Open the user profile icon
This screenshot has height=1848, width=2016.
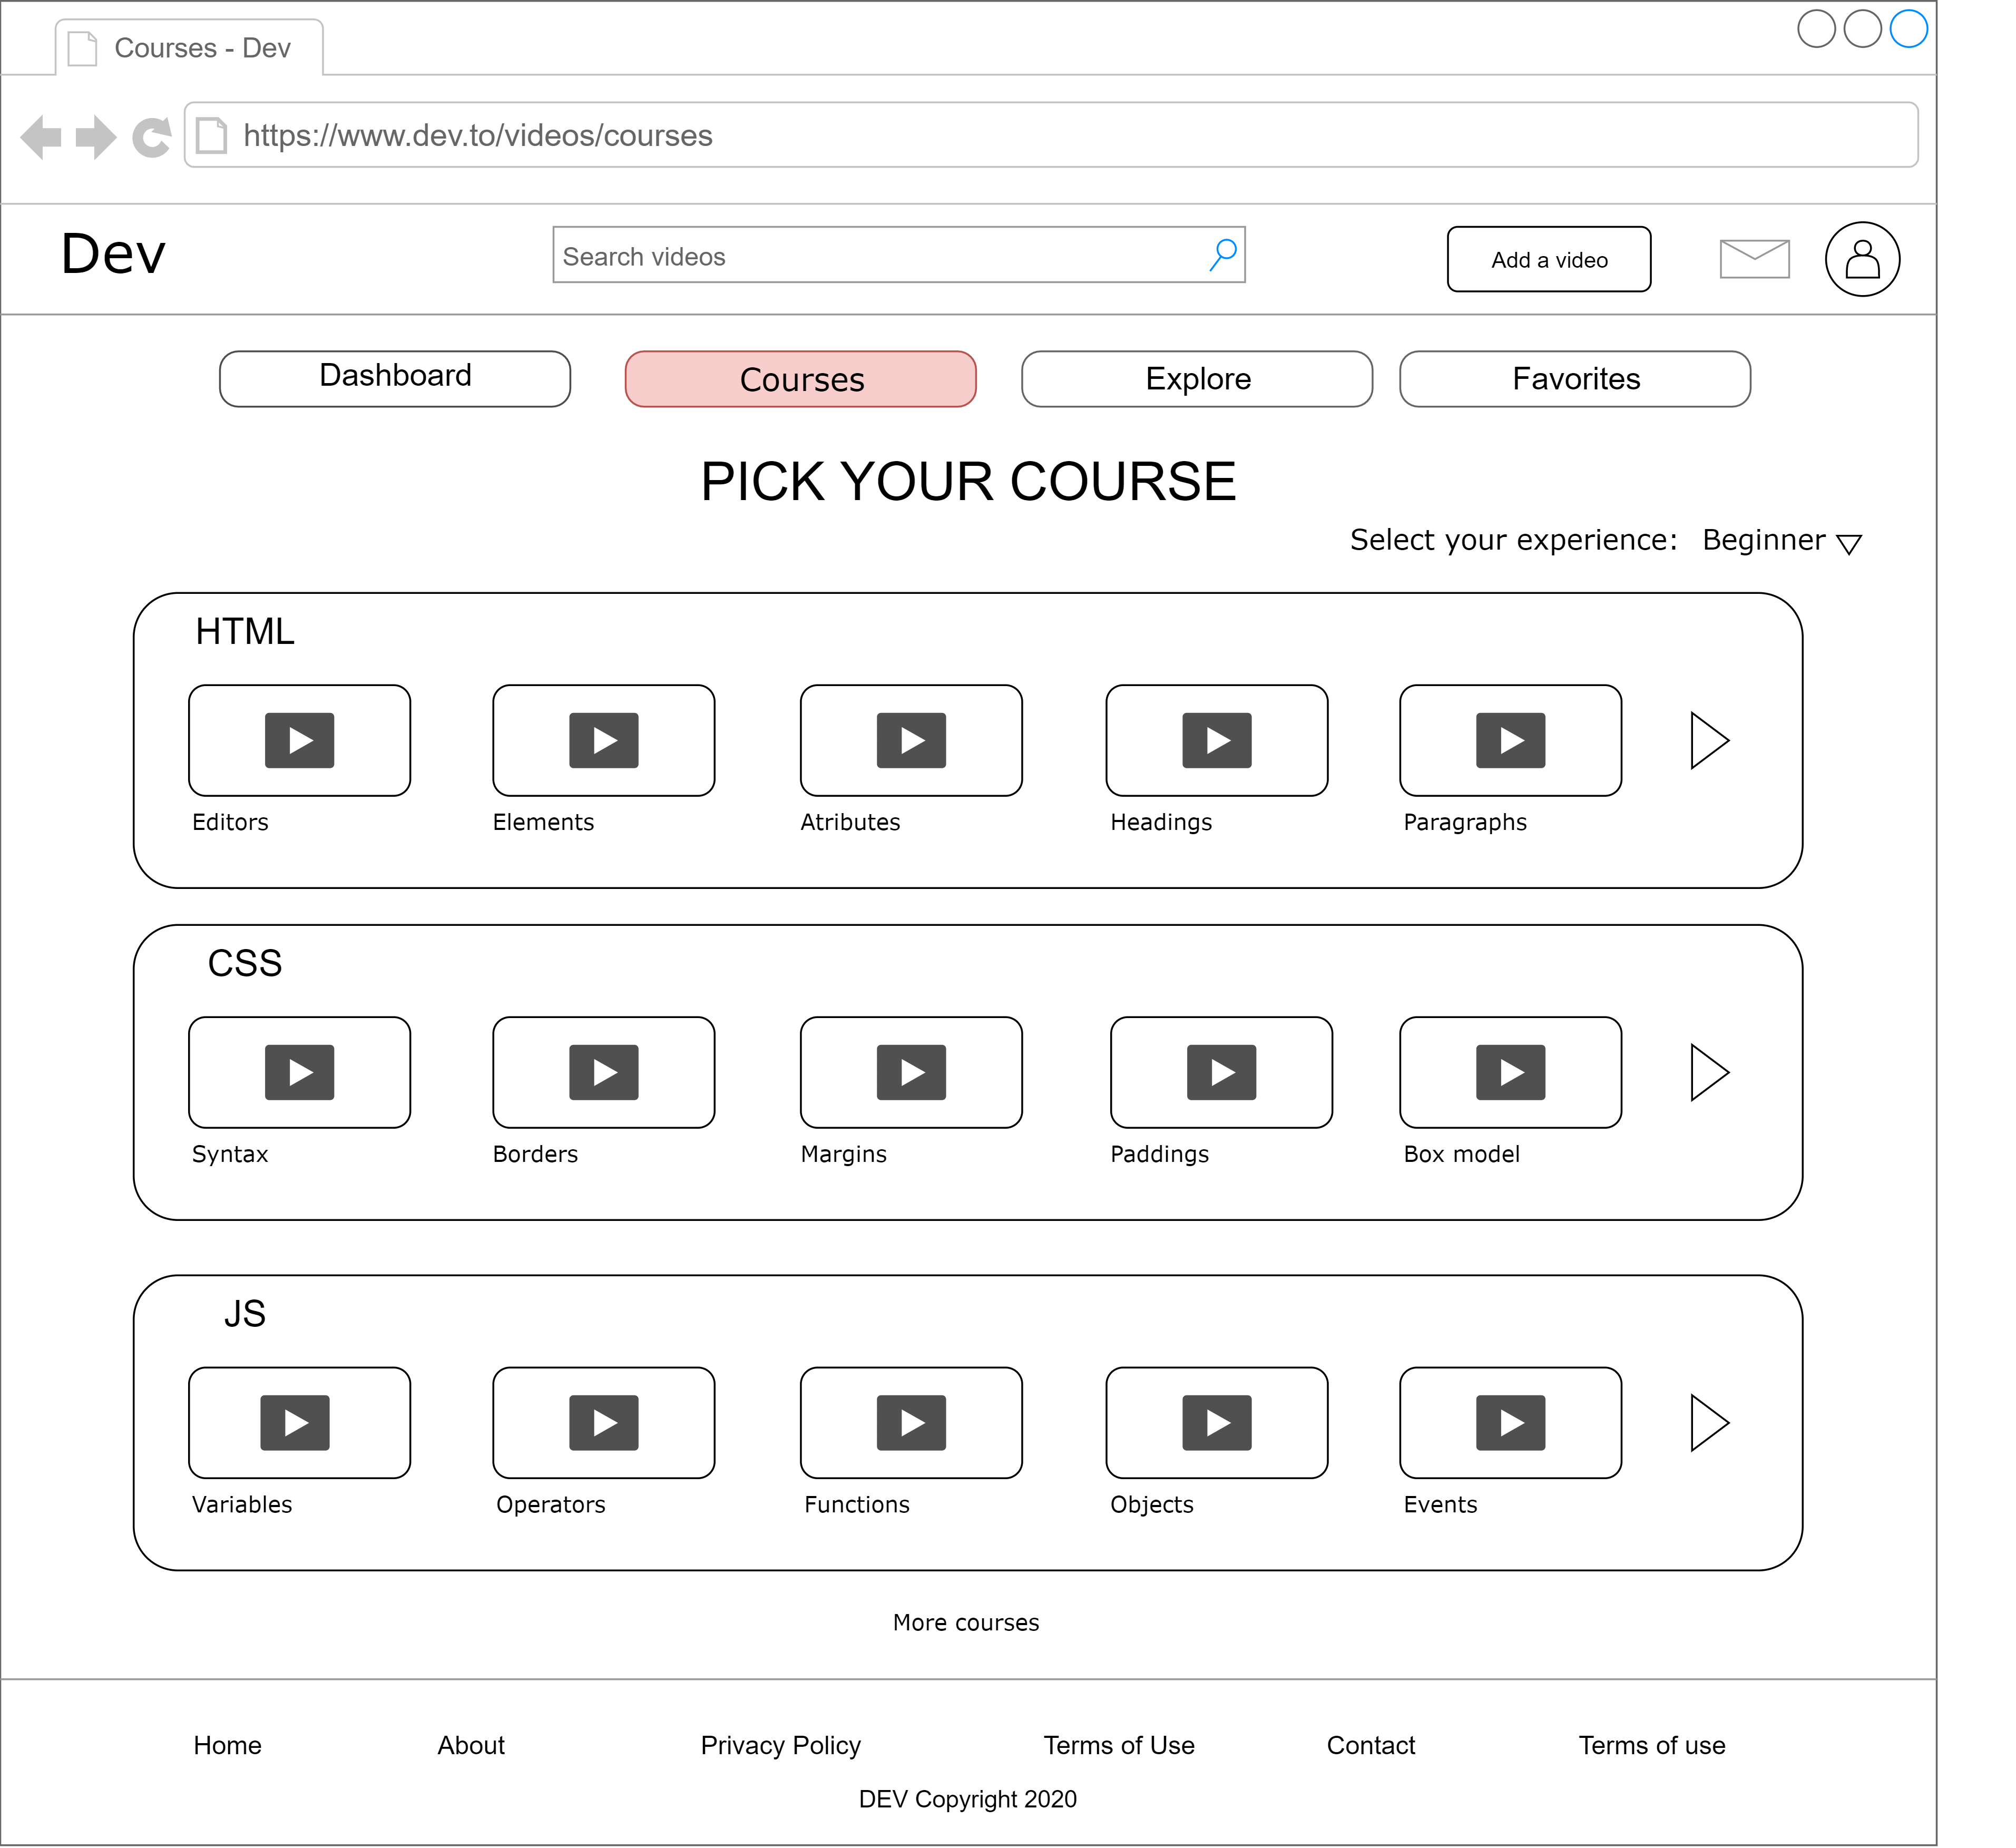point(1862,259)
